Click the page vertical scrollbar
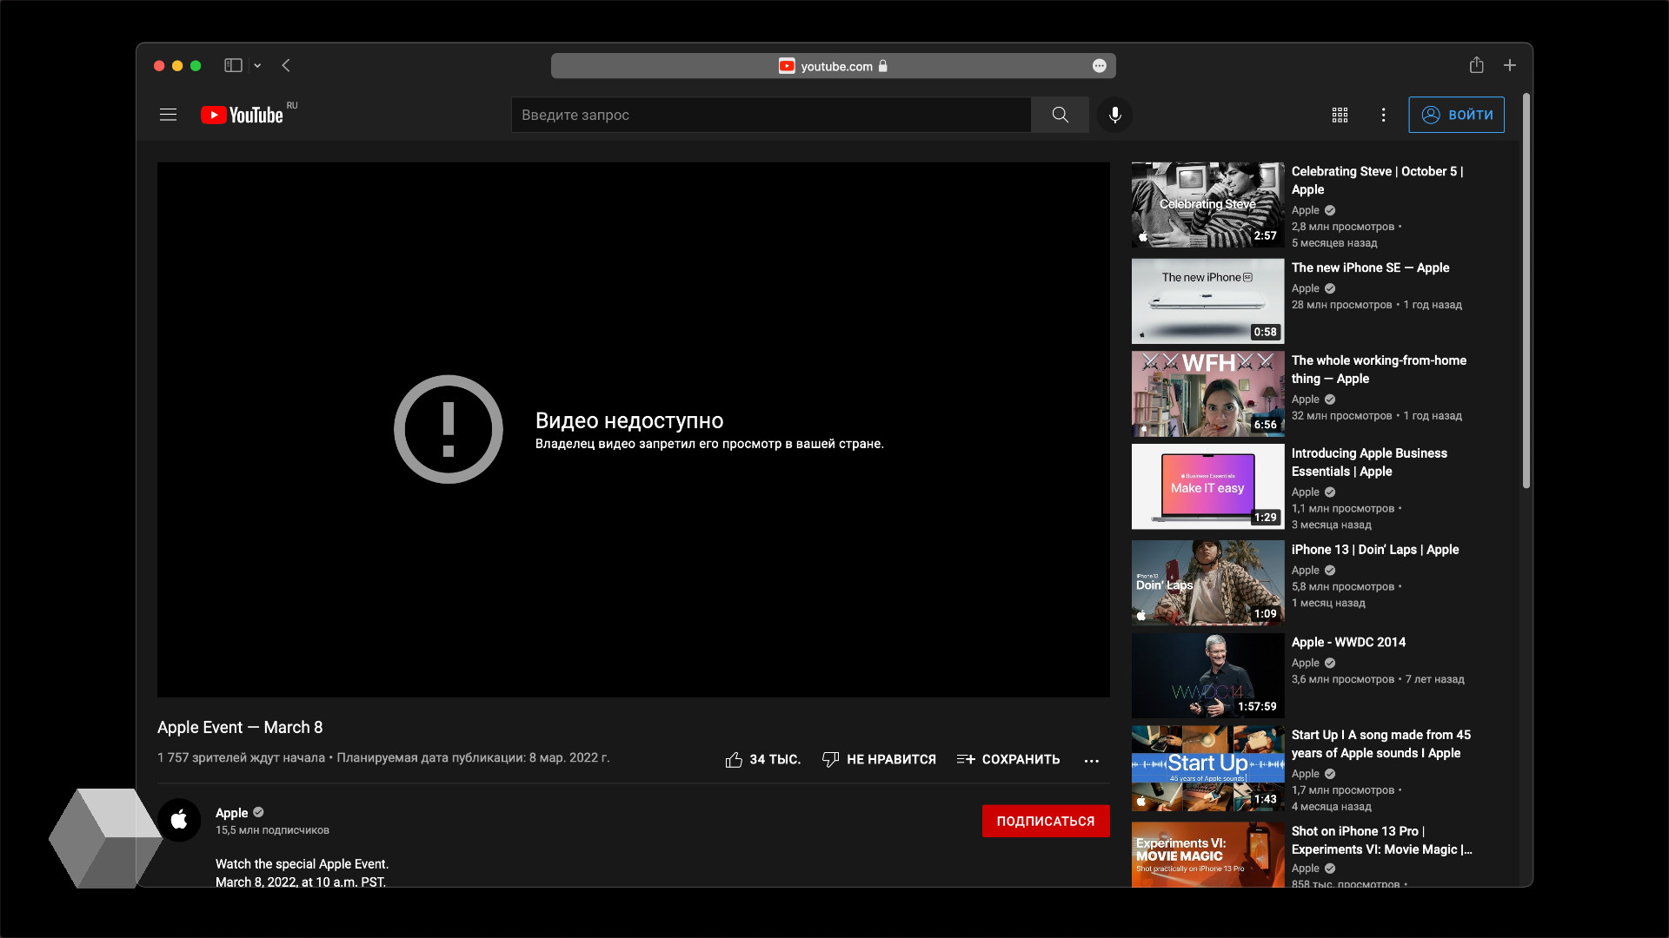1669x938 pixels. [x=1526, y=291]
